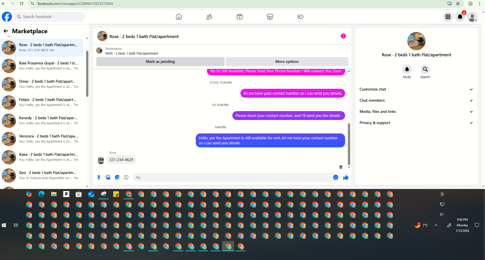Open Felipe conversation

point(42,102)
